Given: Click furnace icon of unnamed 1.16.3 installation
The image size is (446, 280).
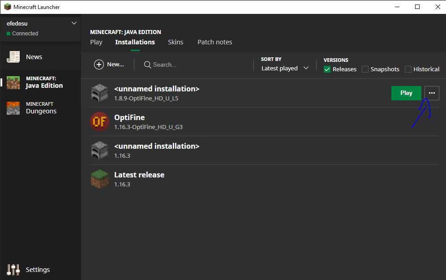Looking at the screenshot, I should click(x=99, y=150).
